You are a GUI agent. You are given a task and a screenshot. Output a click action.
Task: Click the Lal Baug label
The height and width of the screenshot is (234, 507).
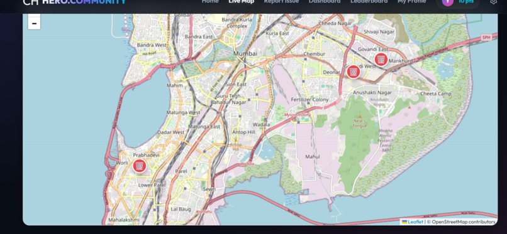tap(181, 209)
